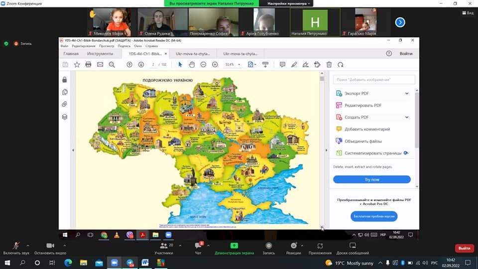
Task: Click the help question mark icon
Action: click(x=389, y=53)
